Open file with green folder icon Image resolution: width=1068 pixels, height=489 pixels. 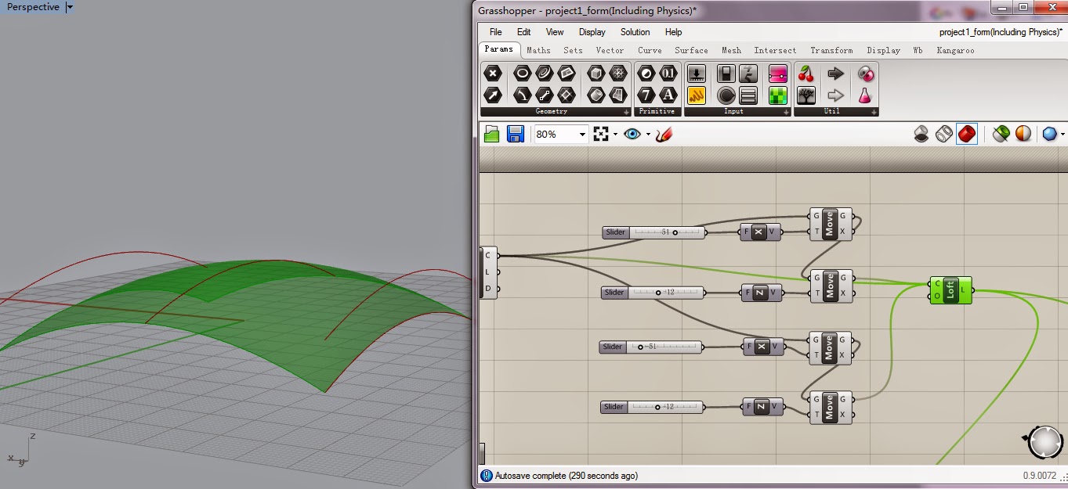click(x=492, y=134)
